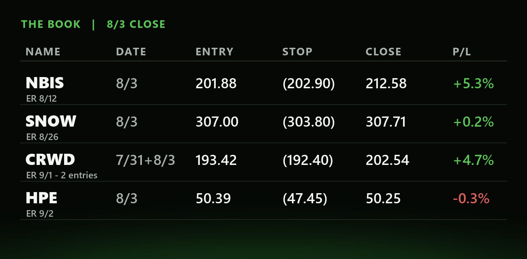Click the STOP column header
Image resolution: width=527 pixels, height=259 pixels.
click(297, 52)
